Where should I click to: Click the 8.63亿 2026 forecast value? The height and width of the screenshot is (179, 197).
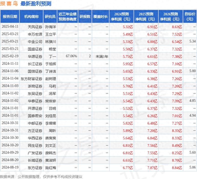177,27
